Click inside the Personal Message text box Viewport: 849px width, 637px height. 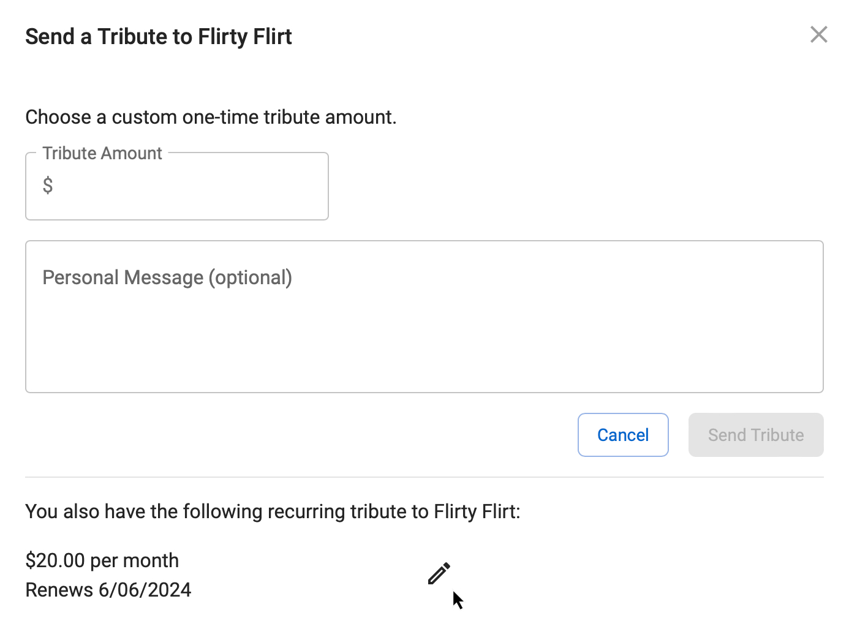tap(424, 317)
